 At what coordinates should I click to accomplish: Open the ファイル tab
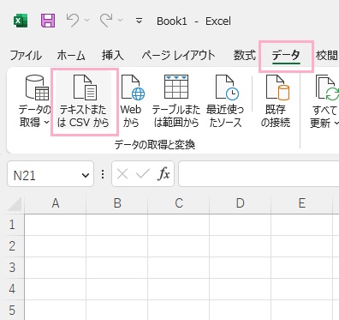point(26,55)
